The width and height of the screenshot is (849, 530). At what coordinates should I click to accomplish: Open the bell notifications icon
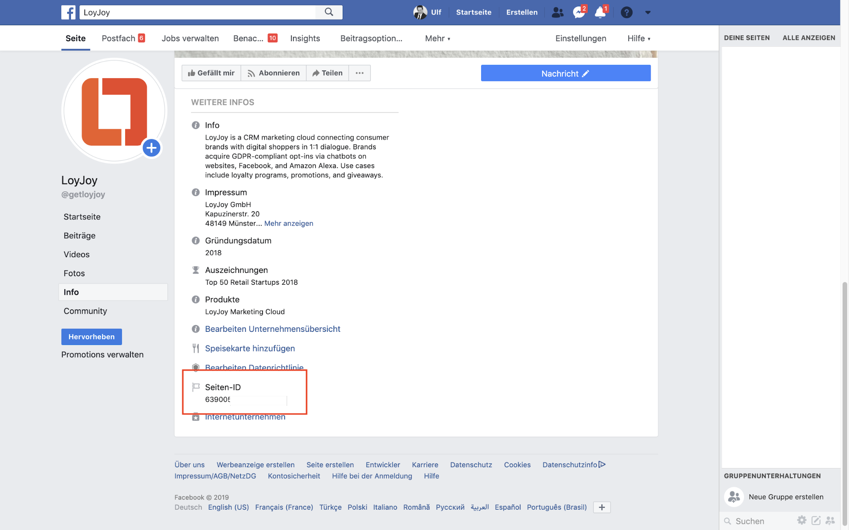click(x=600, y=12)
